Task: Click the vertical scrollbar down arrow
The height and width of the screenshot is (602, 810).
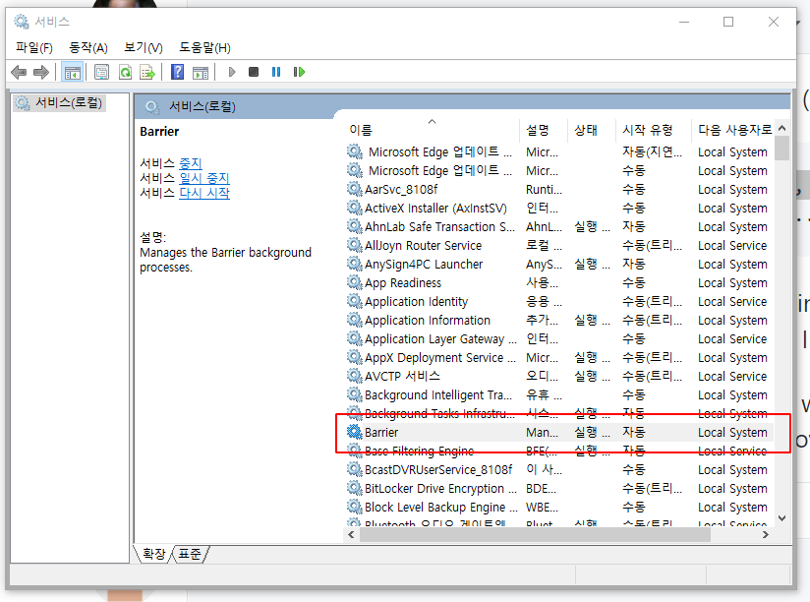Action: (782, 518)
